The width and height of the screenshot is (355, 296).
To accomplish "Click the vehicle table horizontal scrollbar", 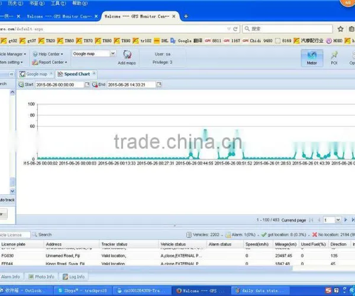I will click(146, 269).
